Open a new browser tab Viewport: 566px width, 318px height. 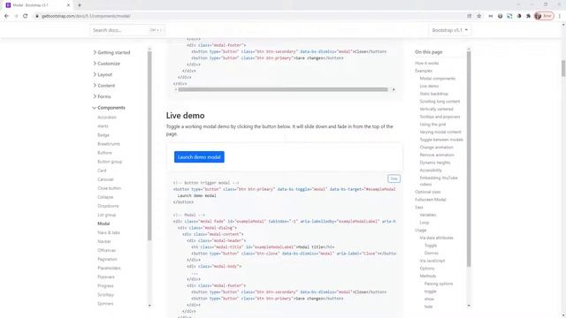click(80, 5)
